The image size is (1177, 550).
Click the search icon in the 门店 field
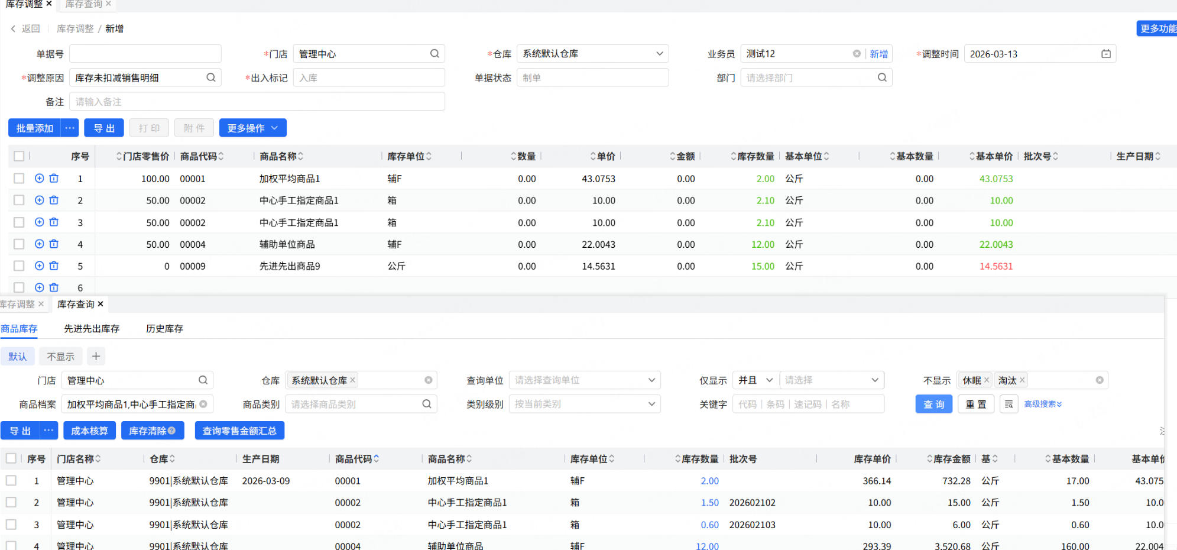click(x=435, y=54)
